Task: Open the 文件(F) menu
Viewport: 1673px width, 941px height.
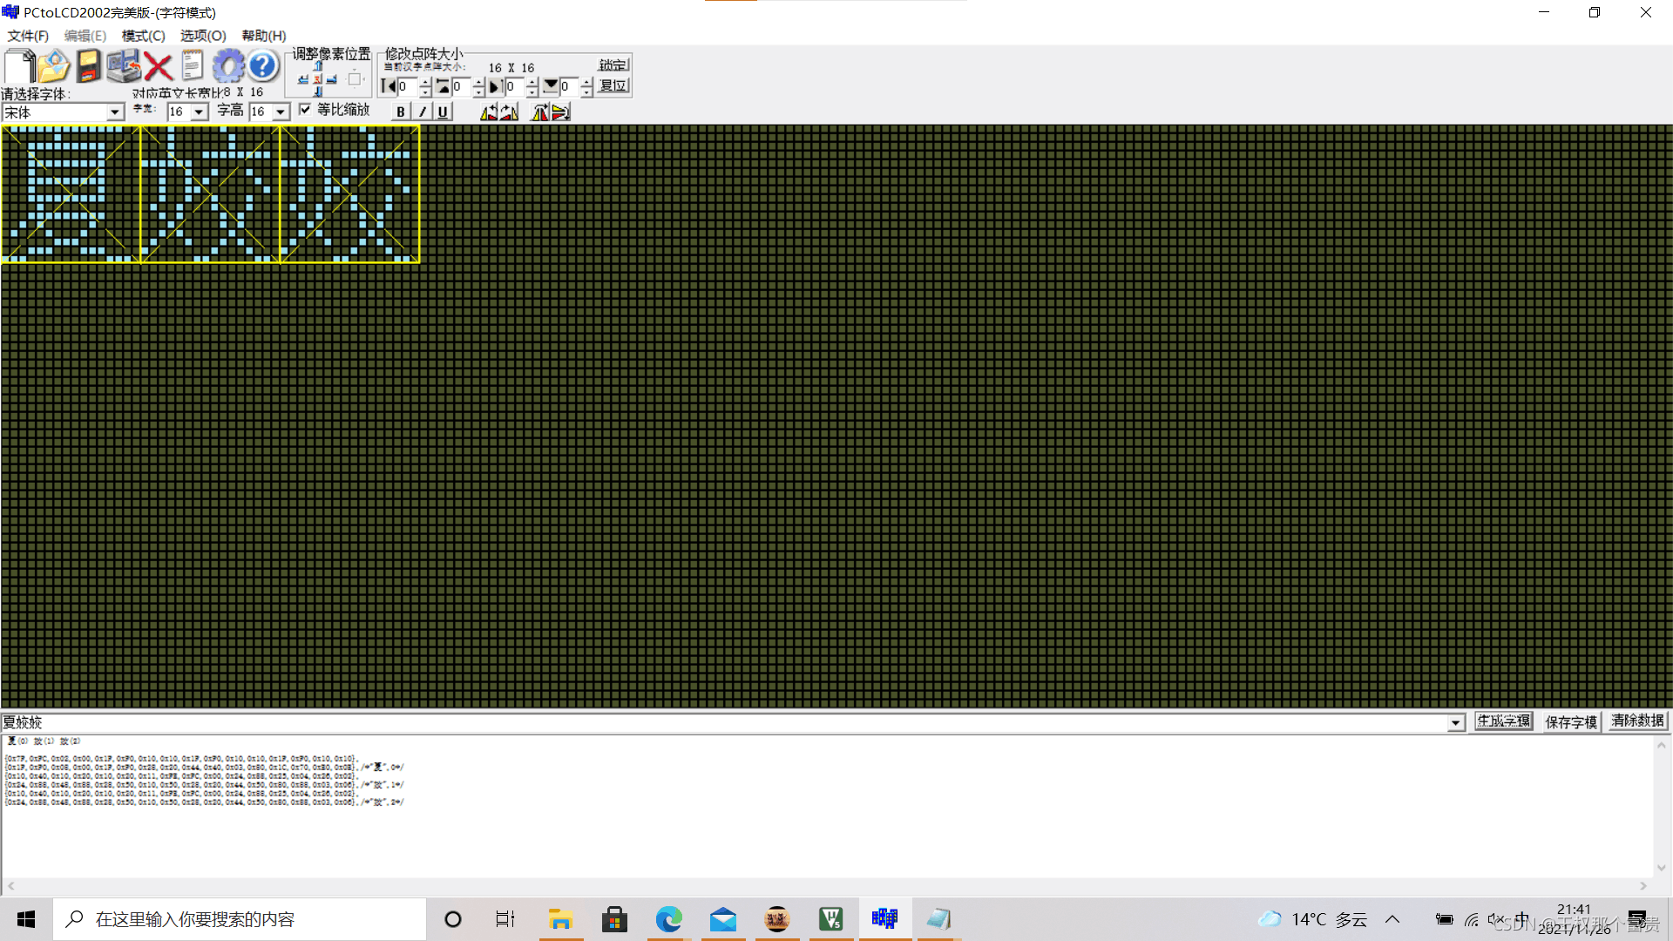Action: click(28, 36)
